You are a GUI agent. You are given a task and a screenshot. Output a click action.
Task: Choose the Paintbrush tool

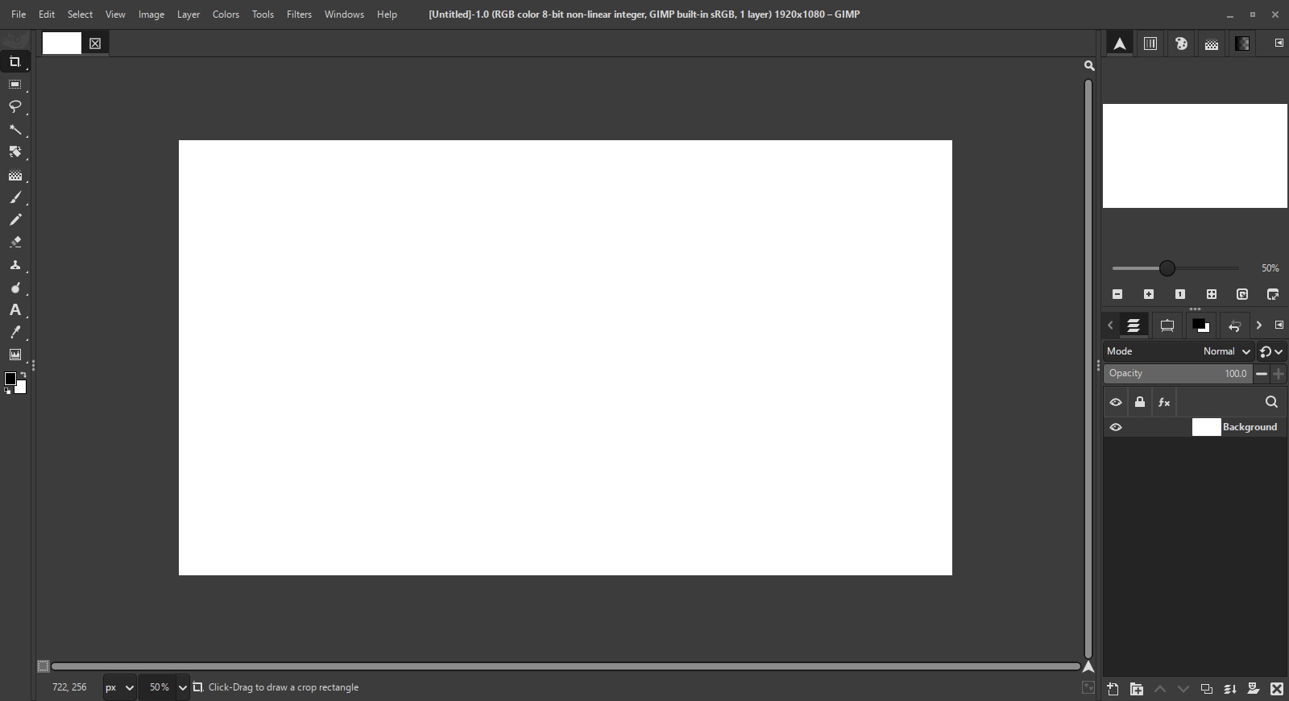point(15,197)
